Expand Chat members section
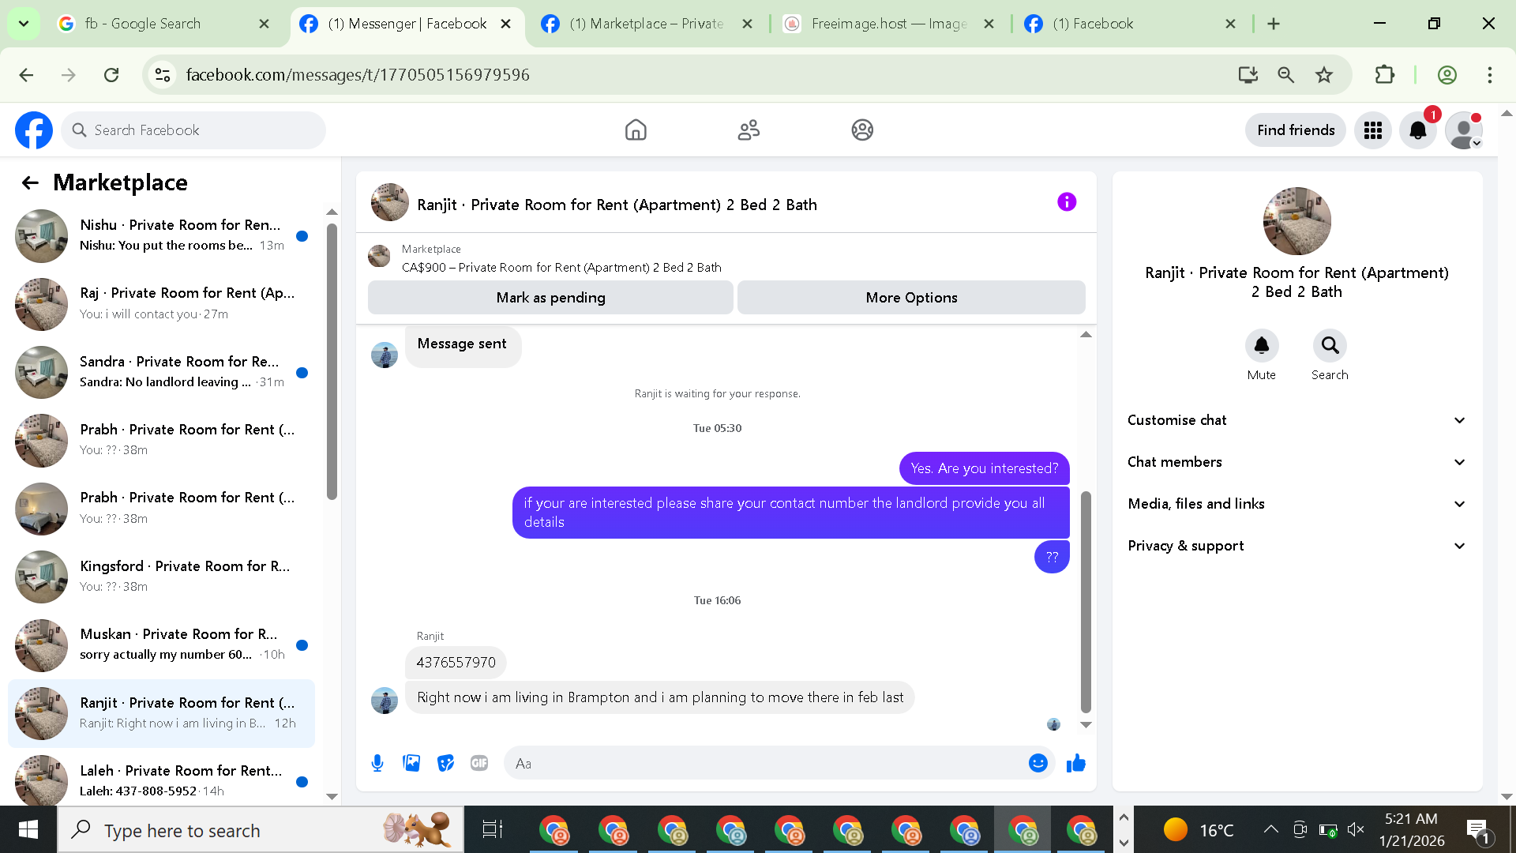This screenshot has width=1516, height=853. point(1296,462)
